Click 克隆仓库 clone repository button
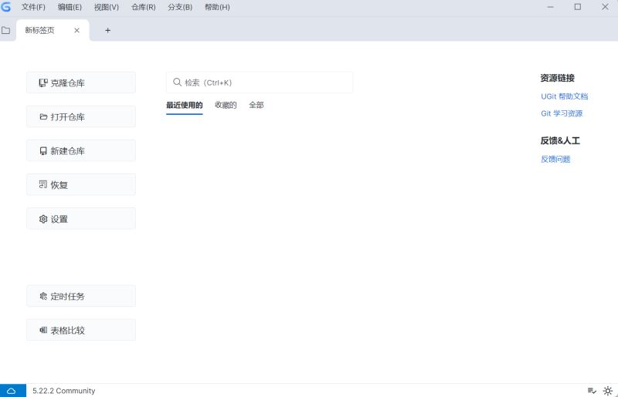Image resolution: width=618 pixels, height=397 pixels. click(x=81, y=82)
